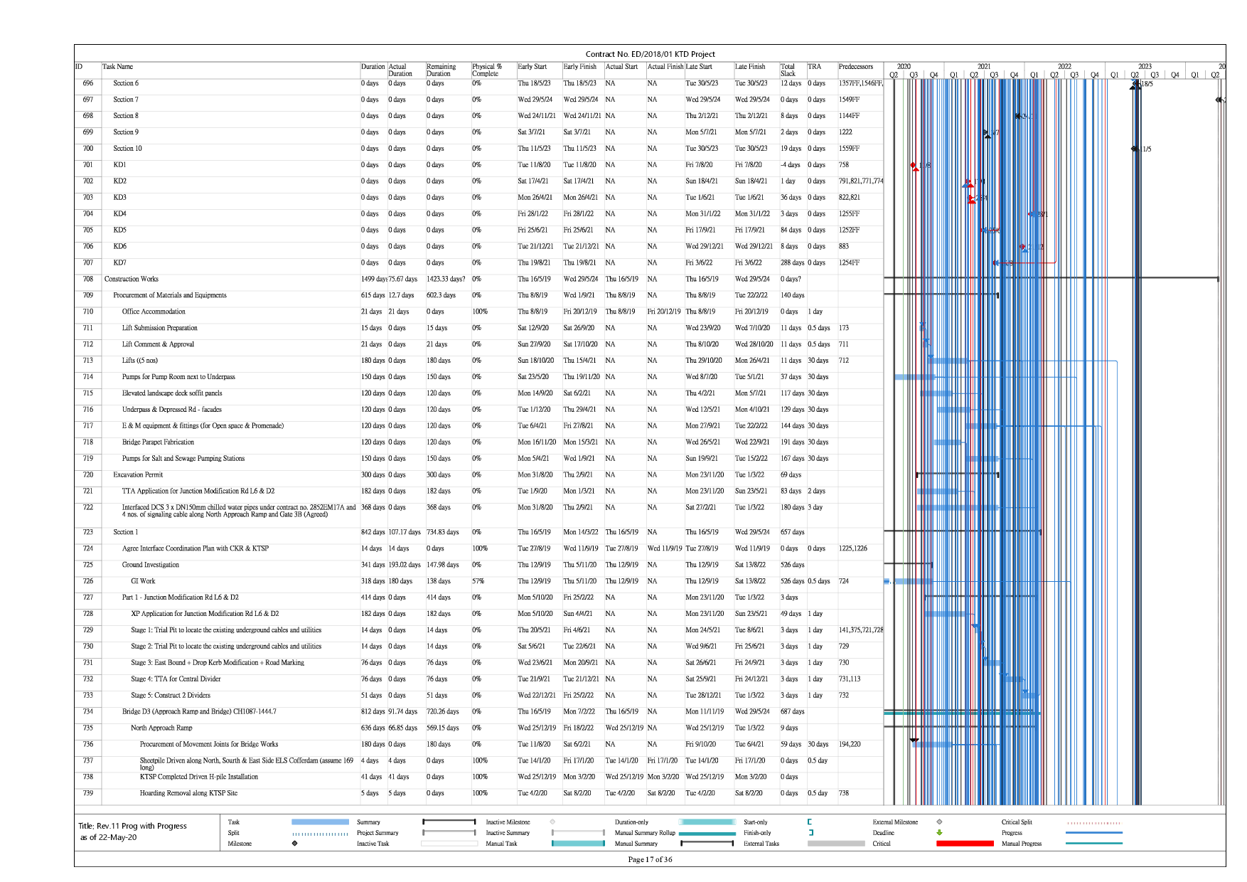Click the 2022 year label in timescale

pos(1064,66)
